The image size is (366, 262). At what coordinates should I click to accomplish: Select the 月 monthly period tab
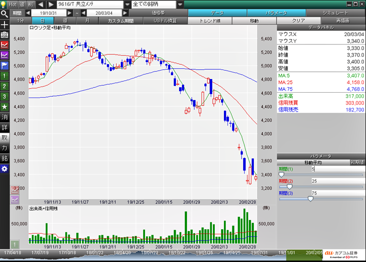click(x=87, y=21)
